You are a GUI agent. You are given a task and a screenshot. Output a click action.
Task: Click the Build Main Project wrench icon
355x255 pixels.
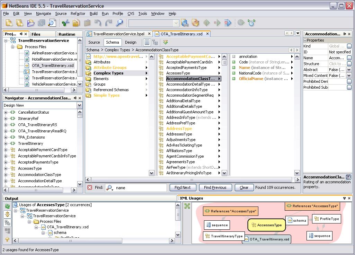click(x=185, y=23)
